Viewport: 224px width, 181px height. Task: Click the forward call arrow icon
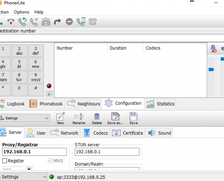[x=57, y=22]
